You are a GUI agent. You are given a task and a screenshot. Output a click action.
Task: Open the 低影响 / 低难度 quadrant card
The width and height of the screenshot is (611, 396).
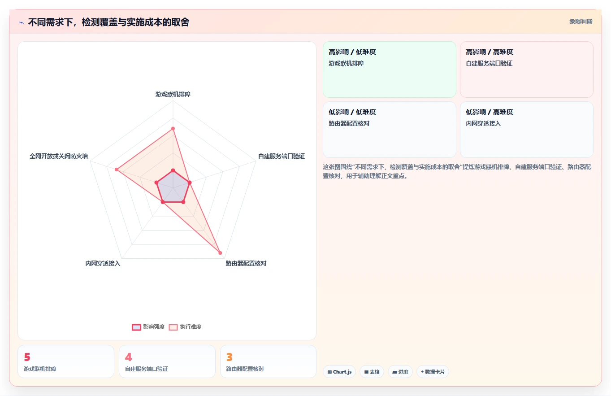(390, 130)
